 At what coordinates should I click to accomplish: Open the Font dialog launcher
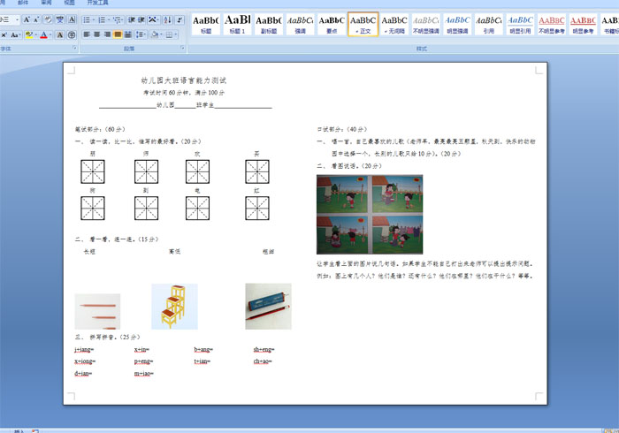point(74,48)
